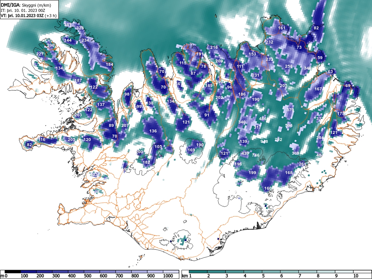Click the visibility value 199 on the map
The width and height of the screenshot is (372, 279).
[252, 173]
